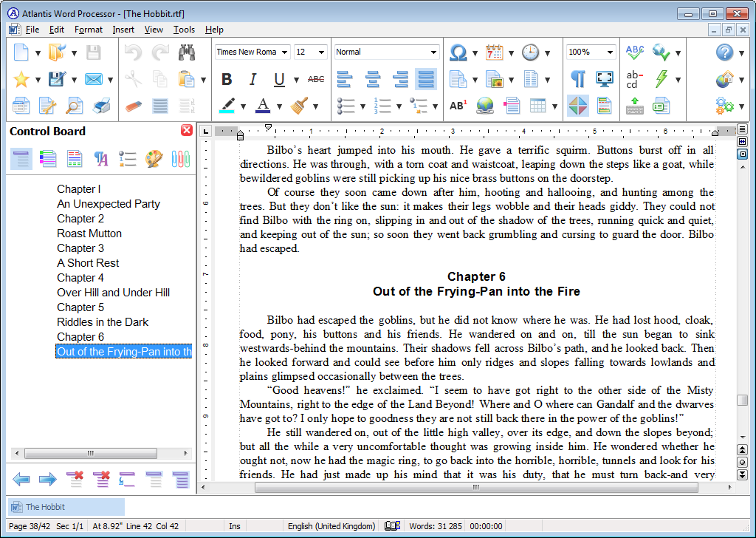This screenshot has height=538, width=756.
Task: Open the 100% zoom dropdown
Action: pos(610,52)
